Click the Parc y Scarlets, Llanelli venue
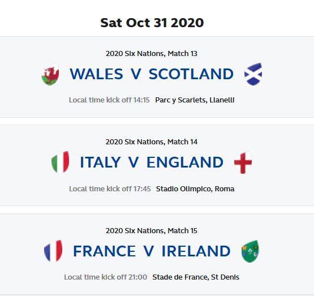 (195, 100)
